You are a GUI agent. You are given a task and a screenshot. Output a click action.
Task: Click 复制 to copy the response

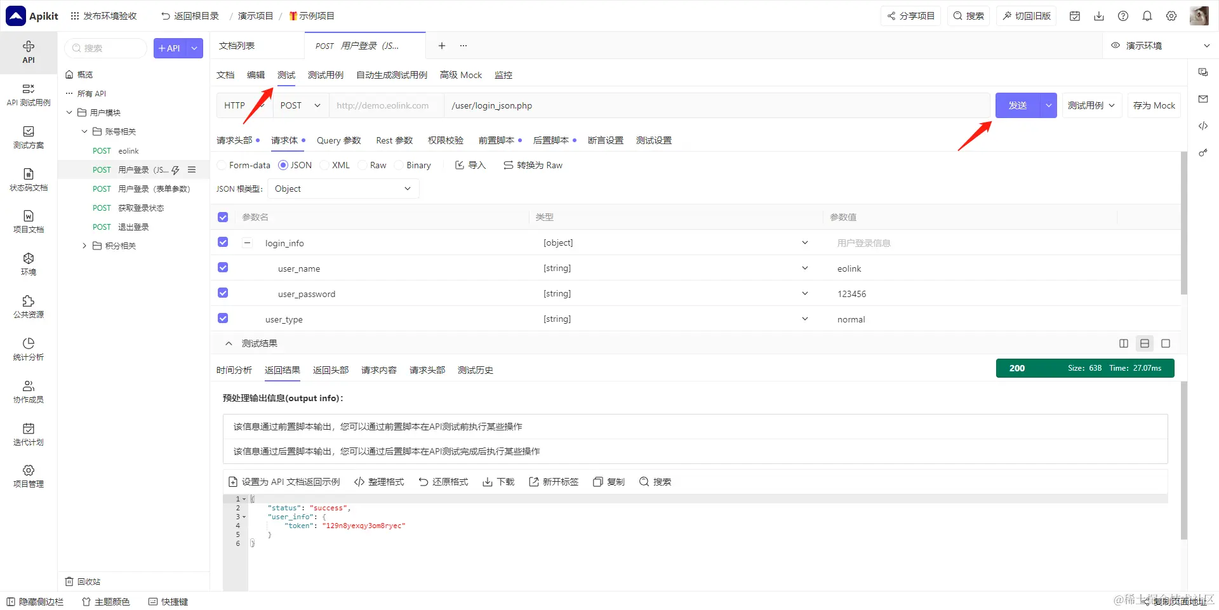(609, 482)
